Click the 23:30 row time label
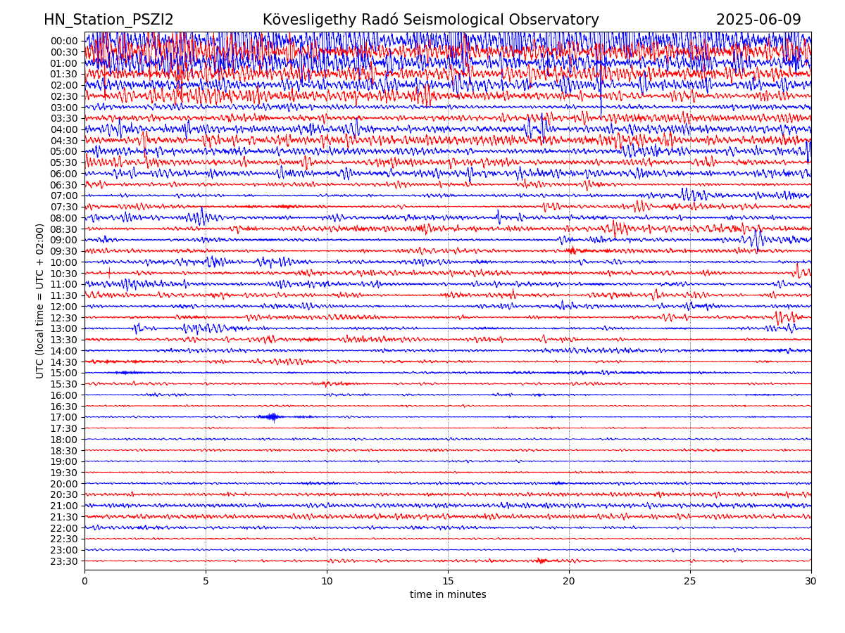 63,561
